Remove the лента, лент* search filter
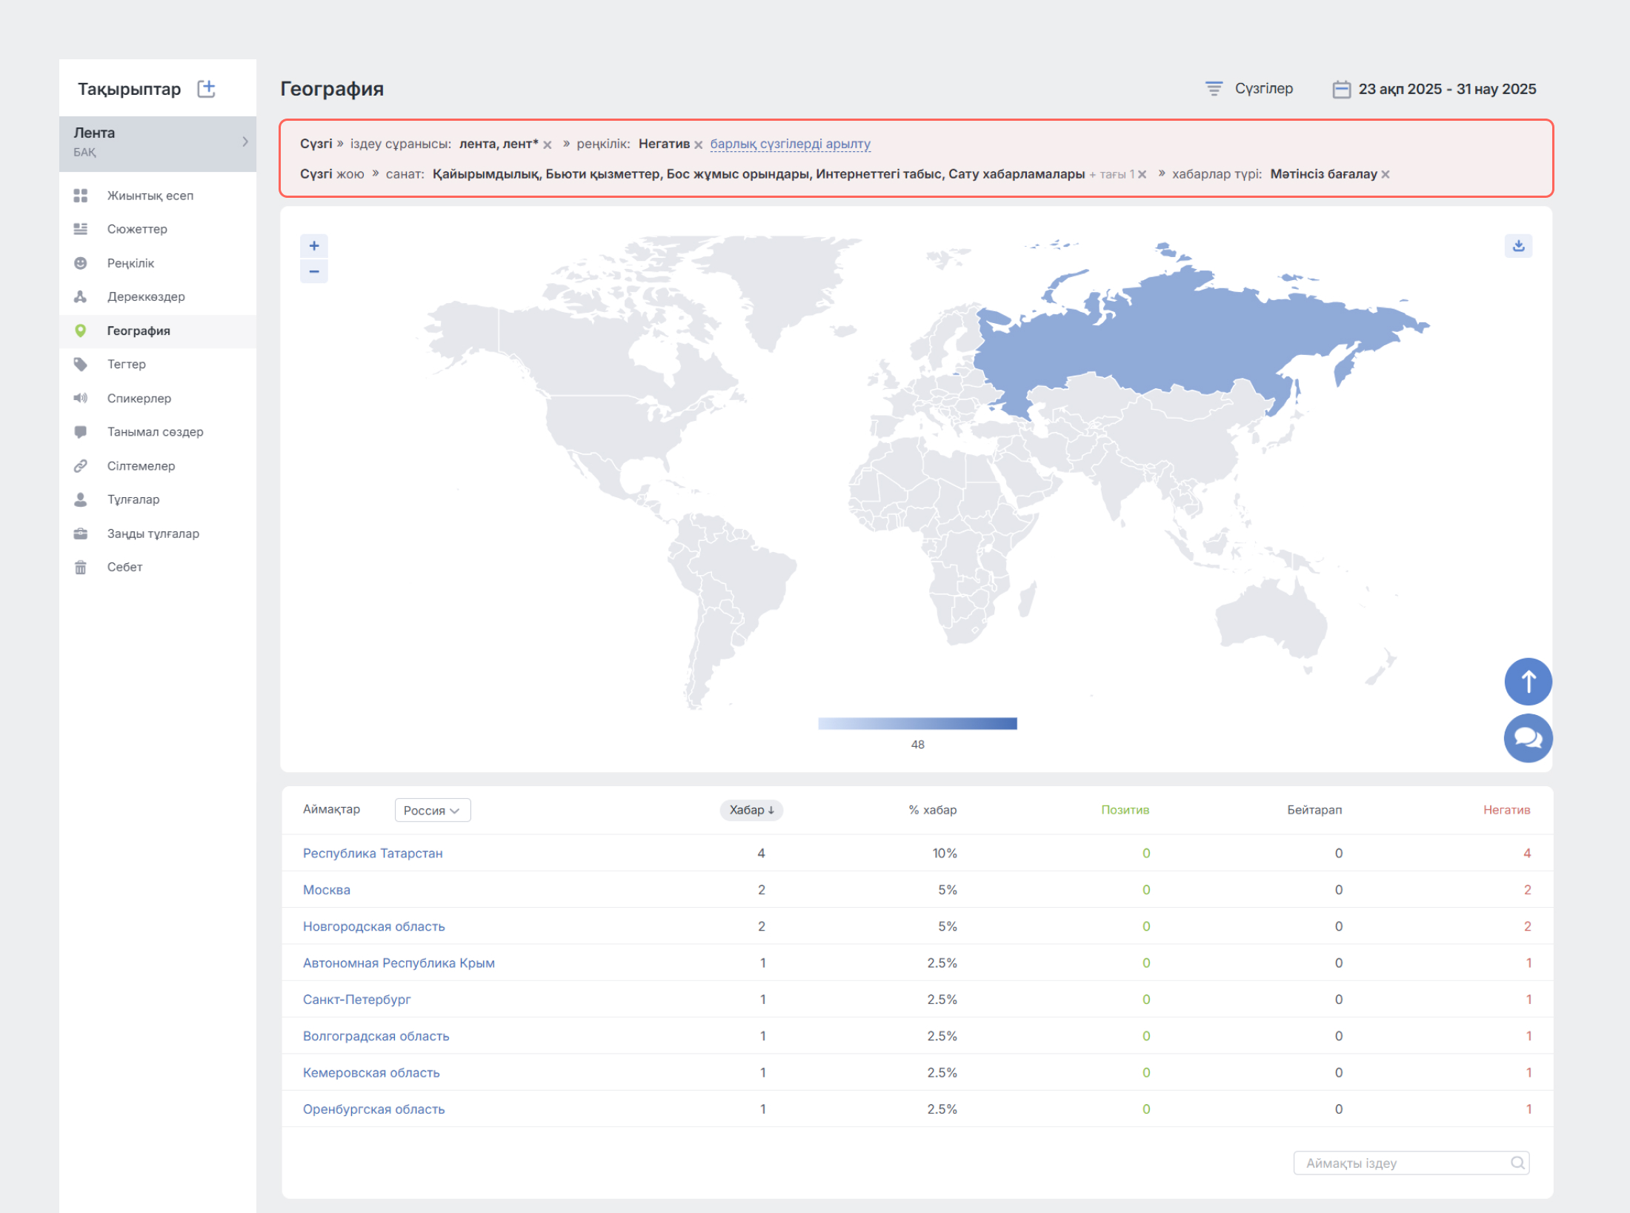Viewport: 1630px width, 1213px height. pyautogui.click(x=548, y=145)
